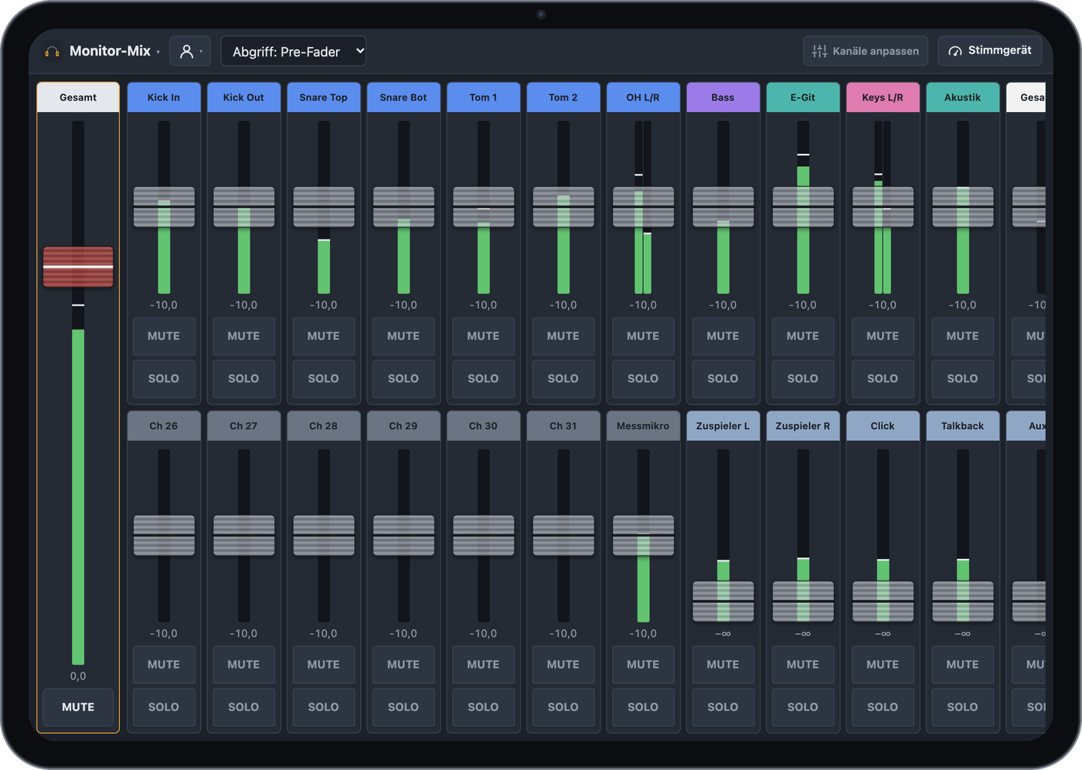The image size is (1082, 770).
Task: Mute the Ch 26 channel
Action: (164, 665)
